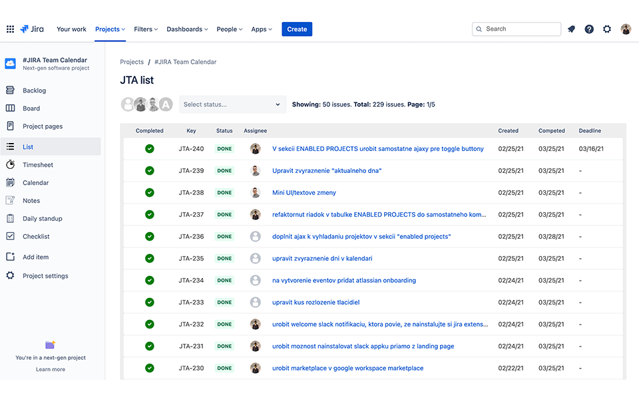Screen dimensions: 639x399
Task: Open the help icon in the top bar
Action: (589, 29)
